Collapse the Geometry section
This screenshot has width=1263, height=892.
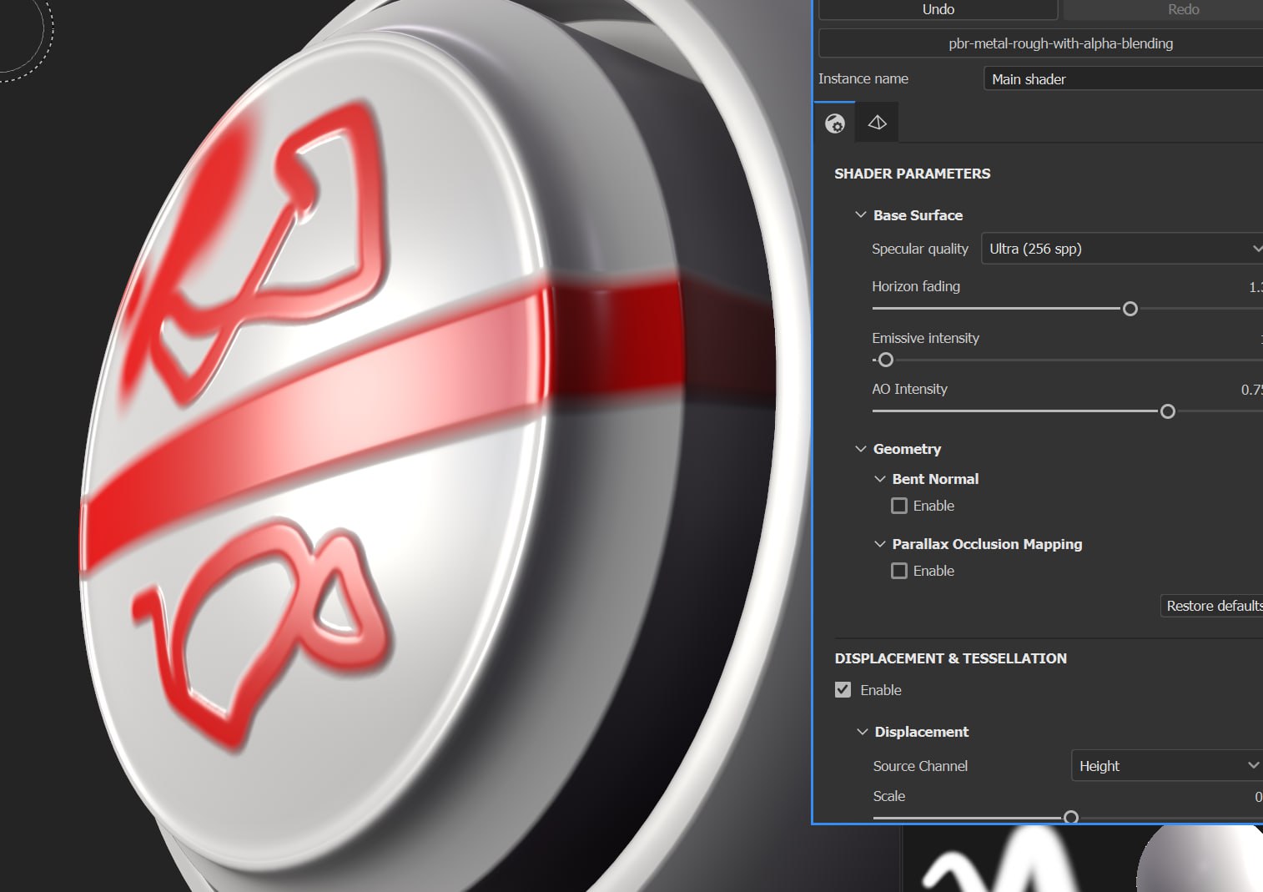tap(860, 448)
